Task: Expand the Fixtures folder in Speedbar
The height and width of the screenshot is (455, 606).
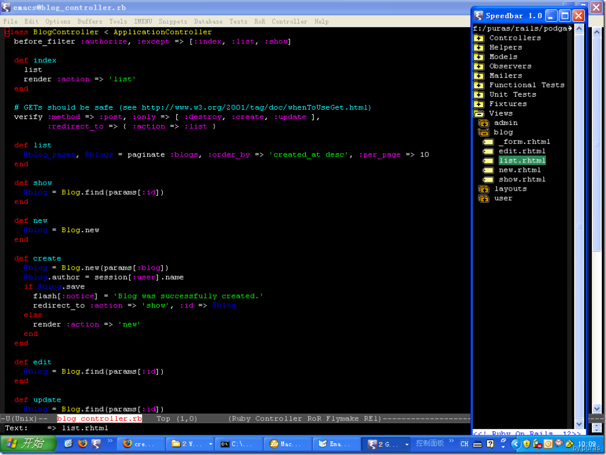Action: 479,104
